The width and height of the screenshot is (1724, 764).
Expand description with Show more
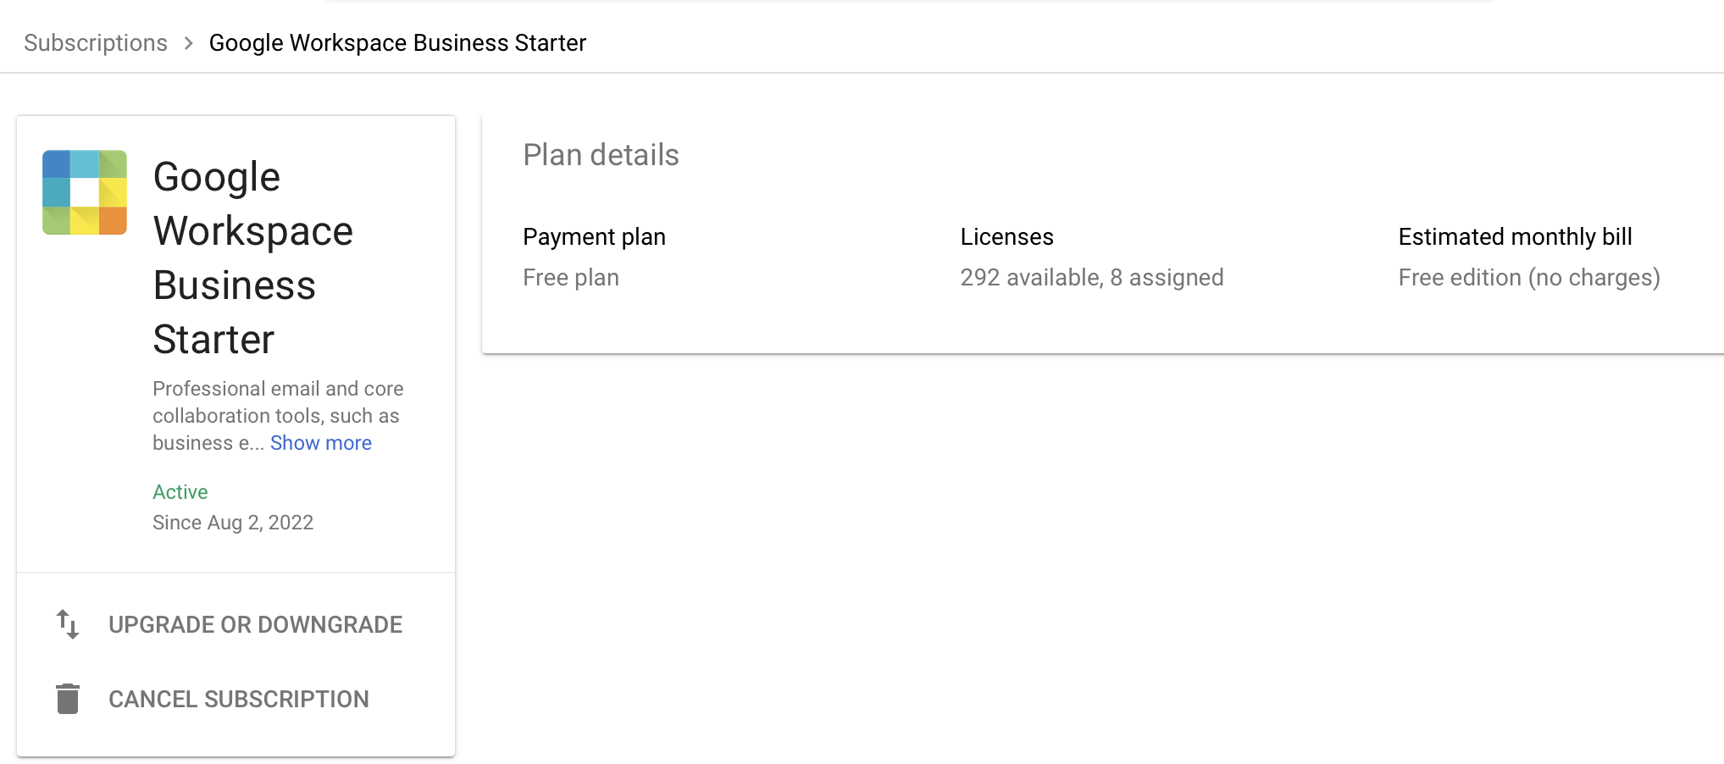tap(321, 443)
